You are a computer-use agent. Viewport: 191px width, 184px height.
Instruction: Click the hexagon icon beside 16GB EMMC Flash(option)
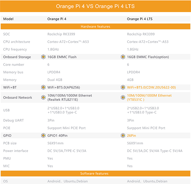tap(123, 57)
